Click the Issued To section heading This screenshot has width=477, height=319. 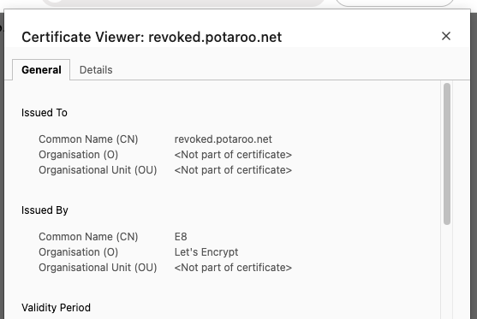tap(45, 113)
